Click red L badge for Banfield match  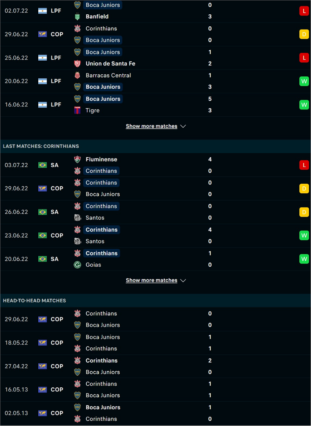(304, 11)
